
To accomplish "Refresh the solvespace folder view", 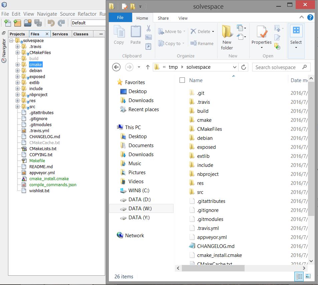I will (244, 67).
